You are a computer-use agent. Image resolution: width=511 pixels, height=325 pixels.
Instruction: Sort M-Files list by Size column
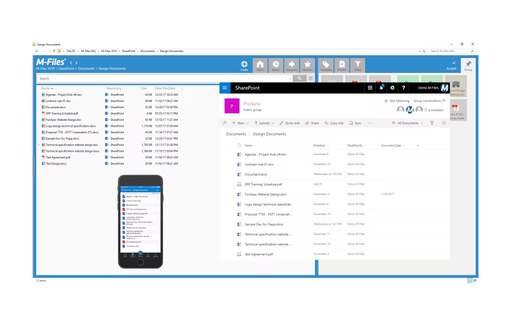click(144, 89)
